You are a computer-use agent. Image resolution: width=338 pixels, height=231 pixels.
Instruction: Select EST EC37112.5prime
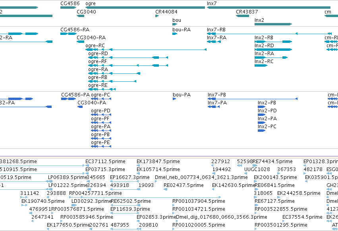pos(105,162)
